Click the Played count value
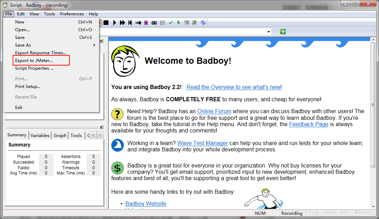379x219 pixels. [46, 157]
